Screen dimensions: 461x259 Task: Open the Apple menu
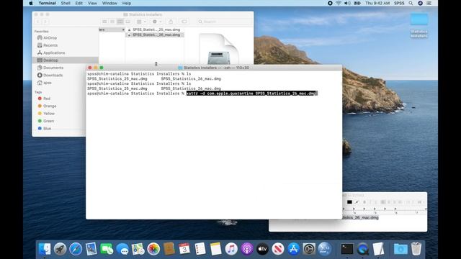click(31, 3)
